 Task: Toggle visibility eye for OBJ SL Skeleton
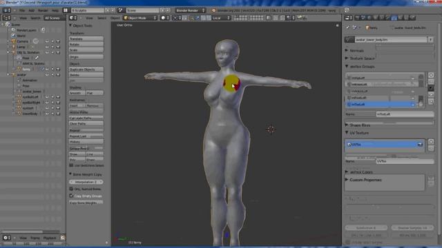point(47,52)
